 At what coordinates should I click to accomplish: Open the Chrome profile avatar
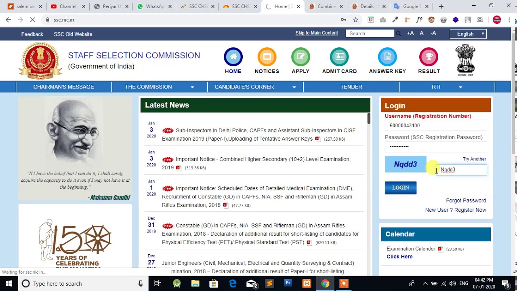(497, 20)
